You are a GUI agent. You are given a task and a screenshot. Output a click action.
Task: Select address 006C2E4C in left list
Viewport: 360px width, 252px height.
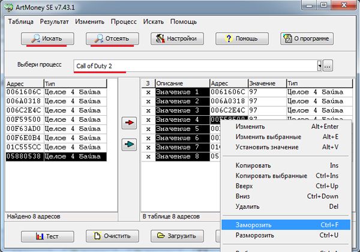point(24,110)
